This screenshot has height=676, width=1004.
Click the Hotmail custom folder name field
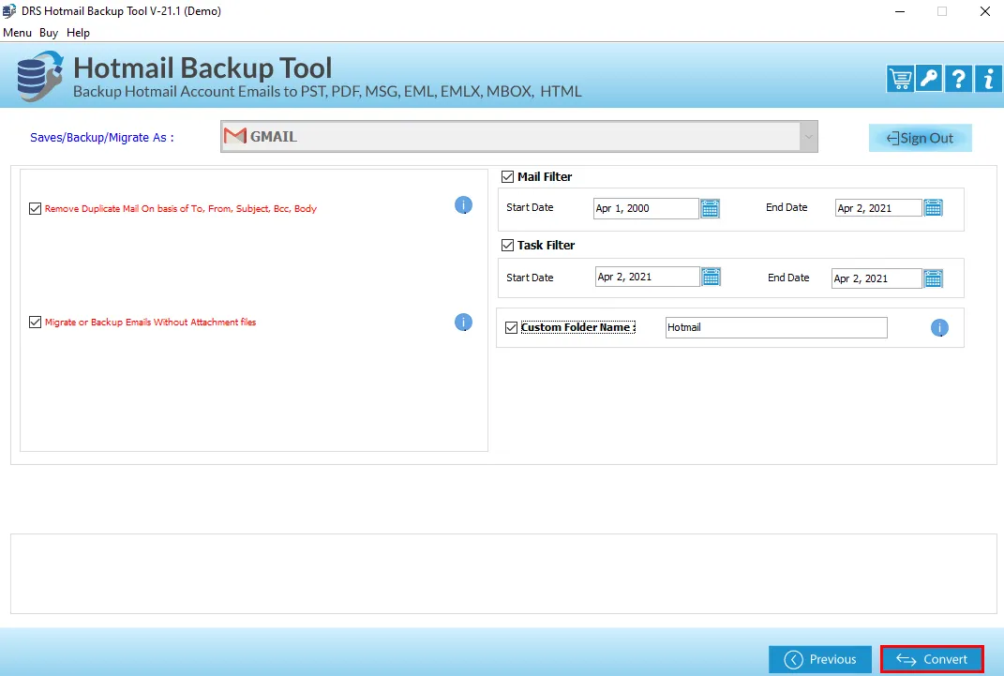pyautogui.click(x=776, y=328)
